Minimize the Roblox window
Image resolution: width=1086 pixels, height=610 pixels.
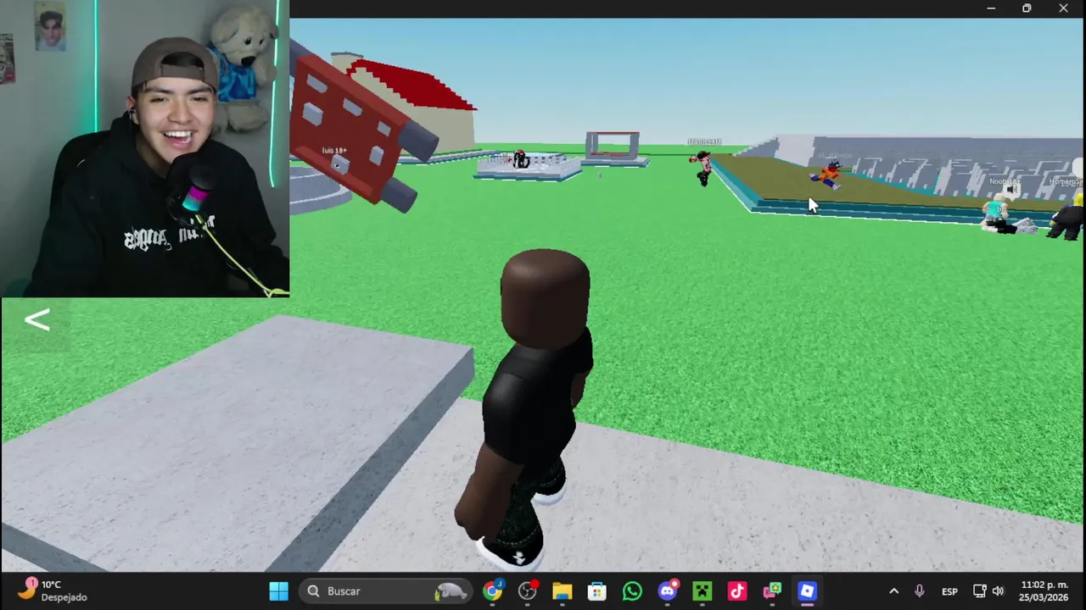[x=991, y=8]
